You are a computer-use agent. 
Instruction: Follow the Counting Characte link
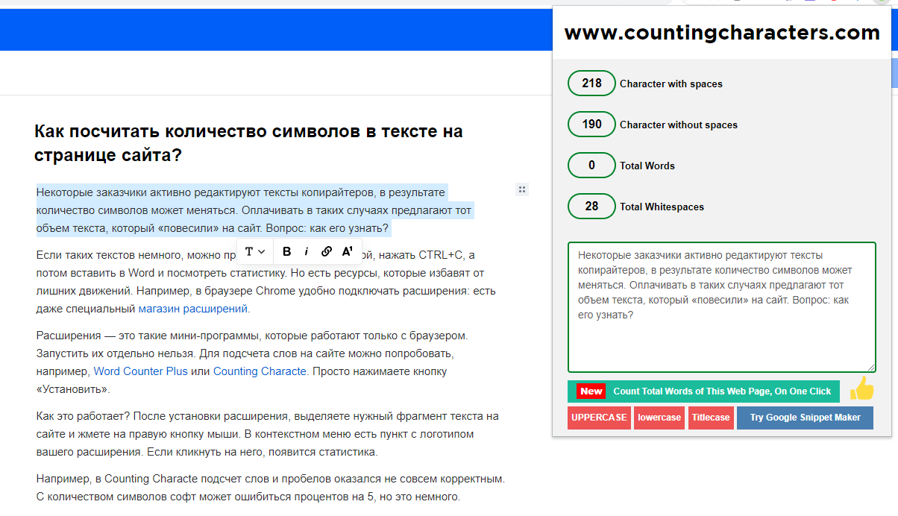260,371
